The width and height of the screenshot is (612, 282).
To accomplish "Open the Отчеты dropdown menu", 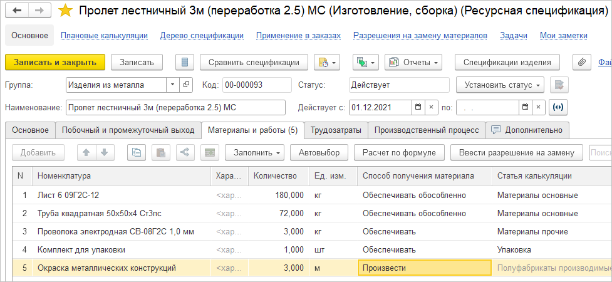I will click(x=413, y=62).
